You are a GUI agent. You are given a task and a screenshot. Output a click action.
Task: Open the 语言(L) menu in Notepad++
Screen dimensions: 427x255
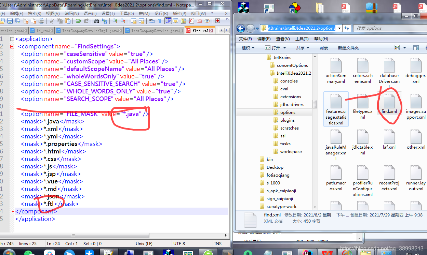90,13
